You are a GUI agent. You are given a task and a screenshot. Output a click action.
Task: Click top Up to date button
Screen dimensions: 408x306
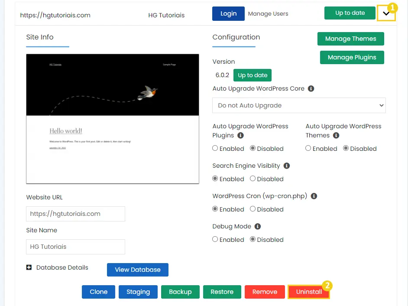[x=350, y=13]
